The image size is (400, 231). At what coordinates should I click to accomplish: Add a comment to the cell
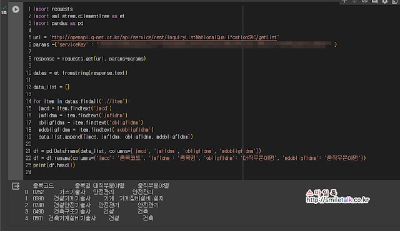click(x=374, y=1)
